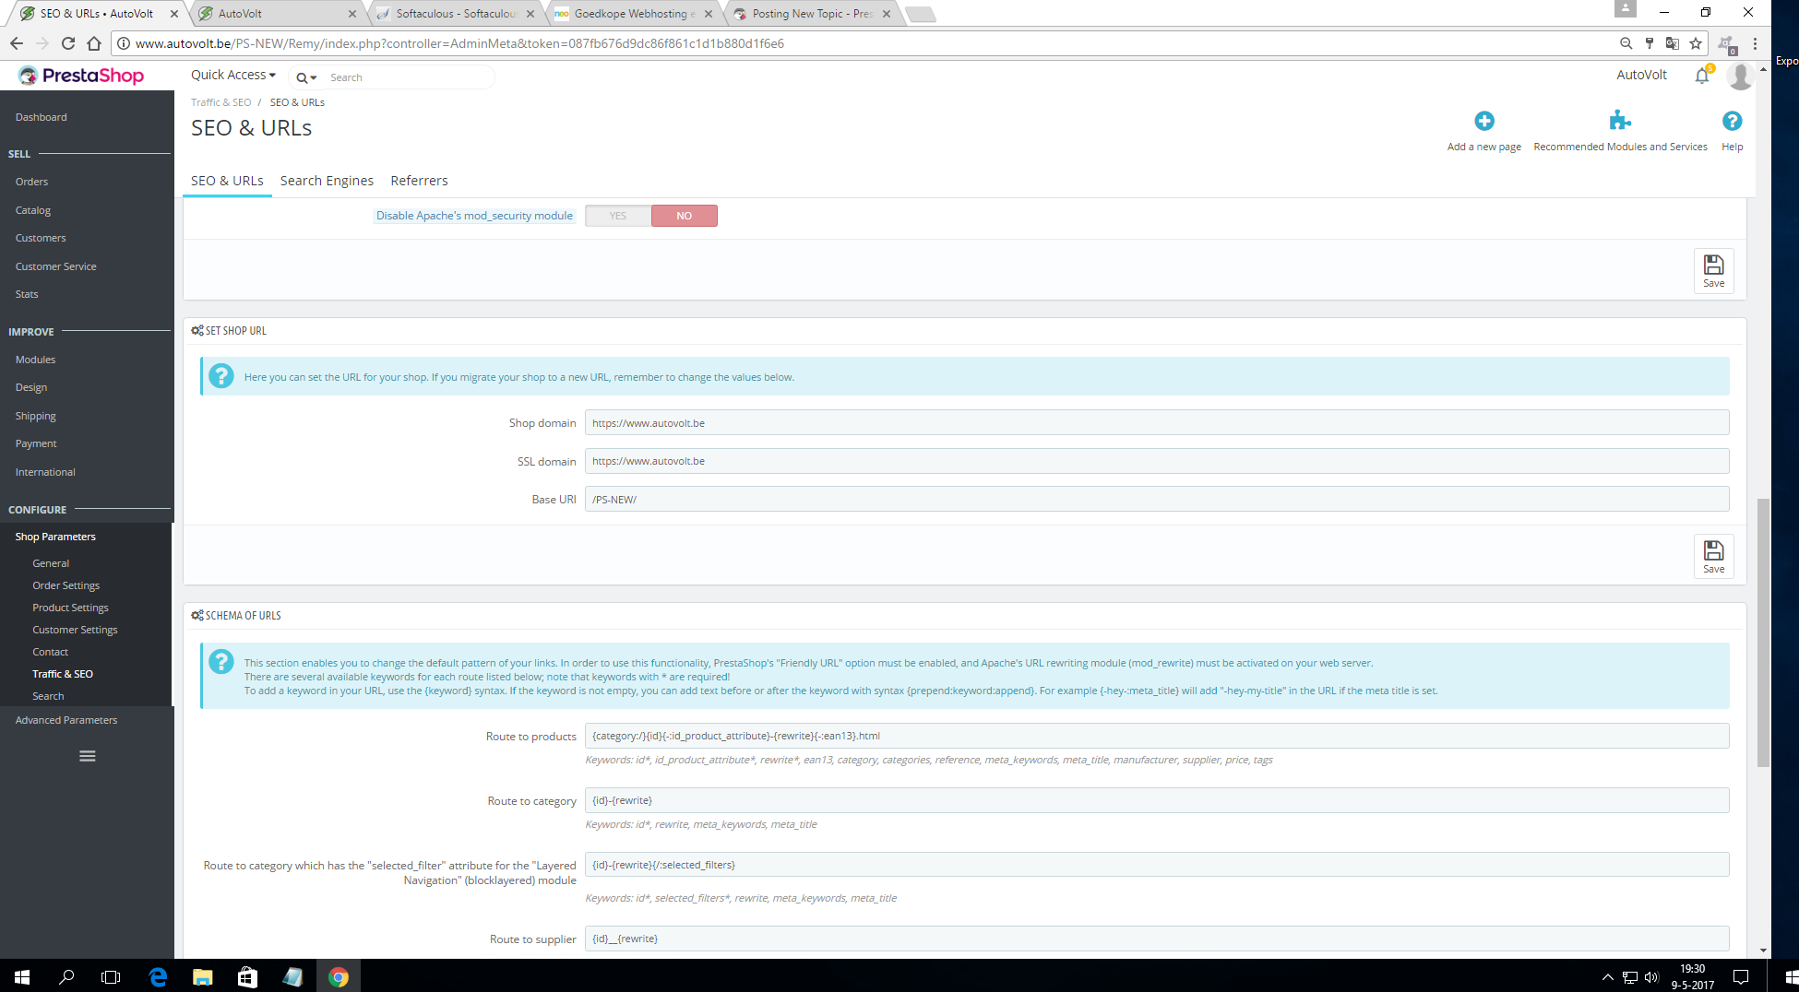Click into the Base URI field
The height and width of the screenshot is (992, 1799).
tap(1157, 500)
